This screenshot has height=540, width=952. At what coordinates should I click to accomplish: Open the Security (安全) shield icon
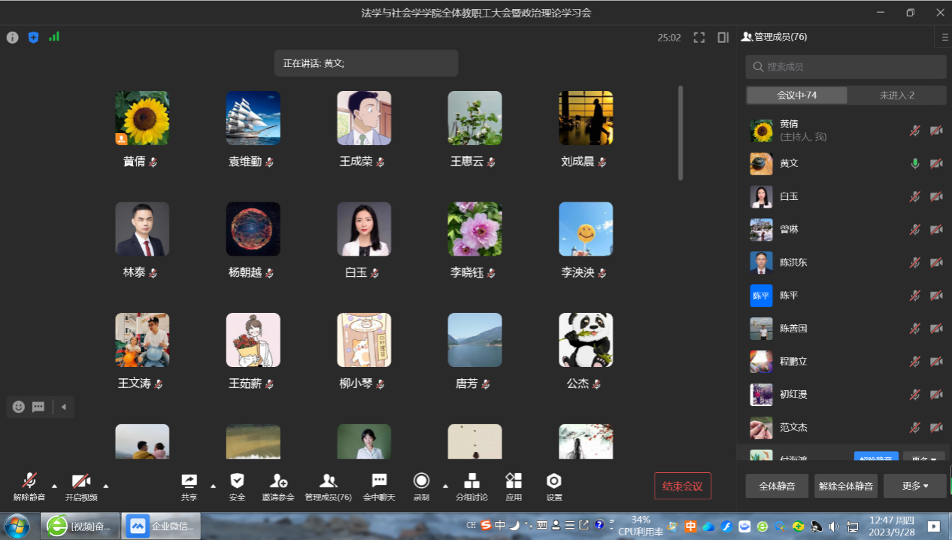tap(237, 481)
